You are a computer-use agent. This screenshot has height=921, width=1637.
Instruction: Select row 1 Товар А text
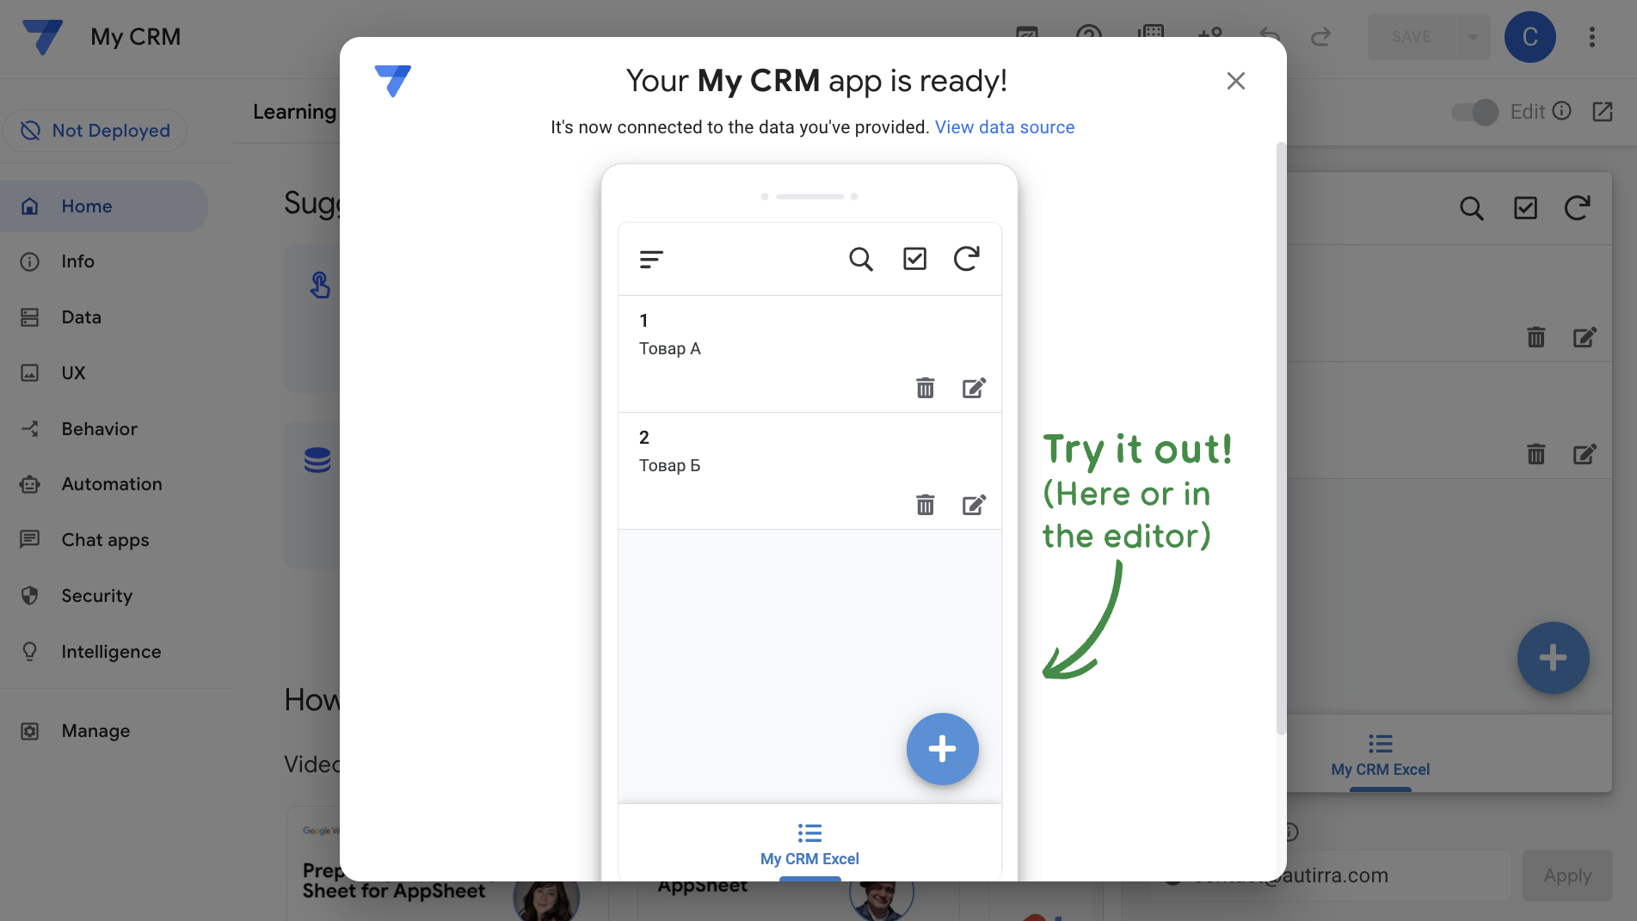point(670,348)
